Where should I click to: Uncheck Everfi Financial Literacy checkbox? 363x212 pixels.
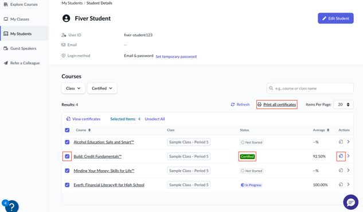[67, 185]
